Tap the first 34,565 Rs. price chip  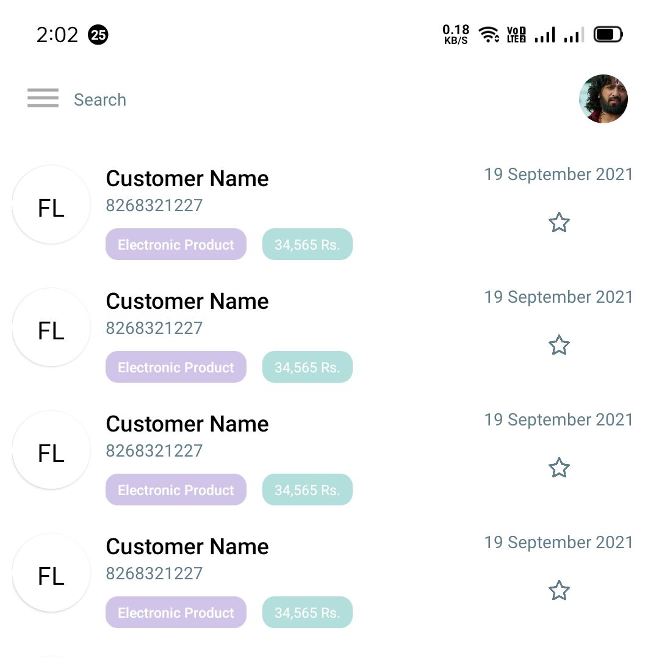tap(307, 245)
